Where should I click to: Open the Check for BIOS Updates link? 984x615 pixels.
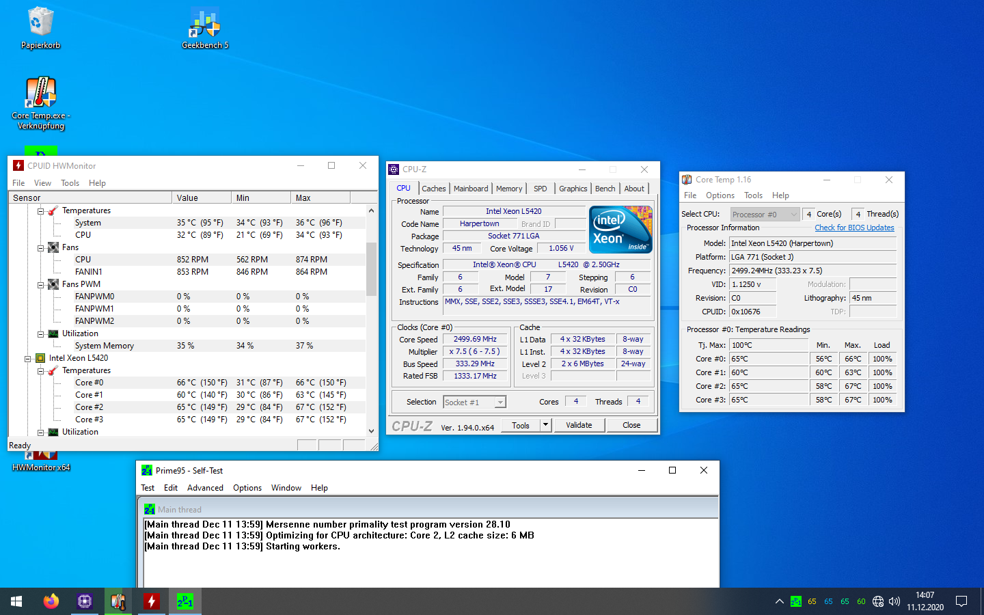[854, 228]
